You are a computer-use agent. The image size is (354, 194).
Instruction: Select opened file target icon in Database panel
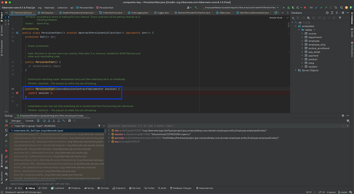click(327, 13)
